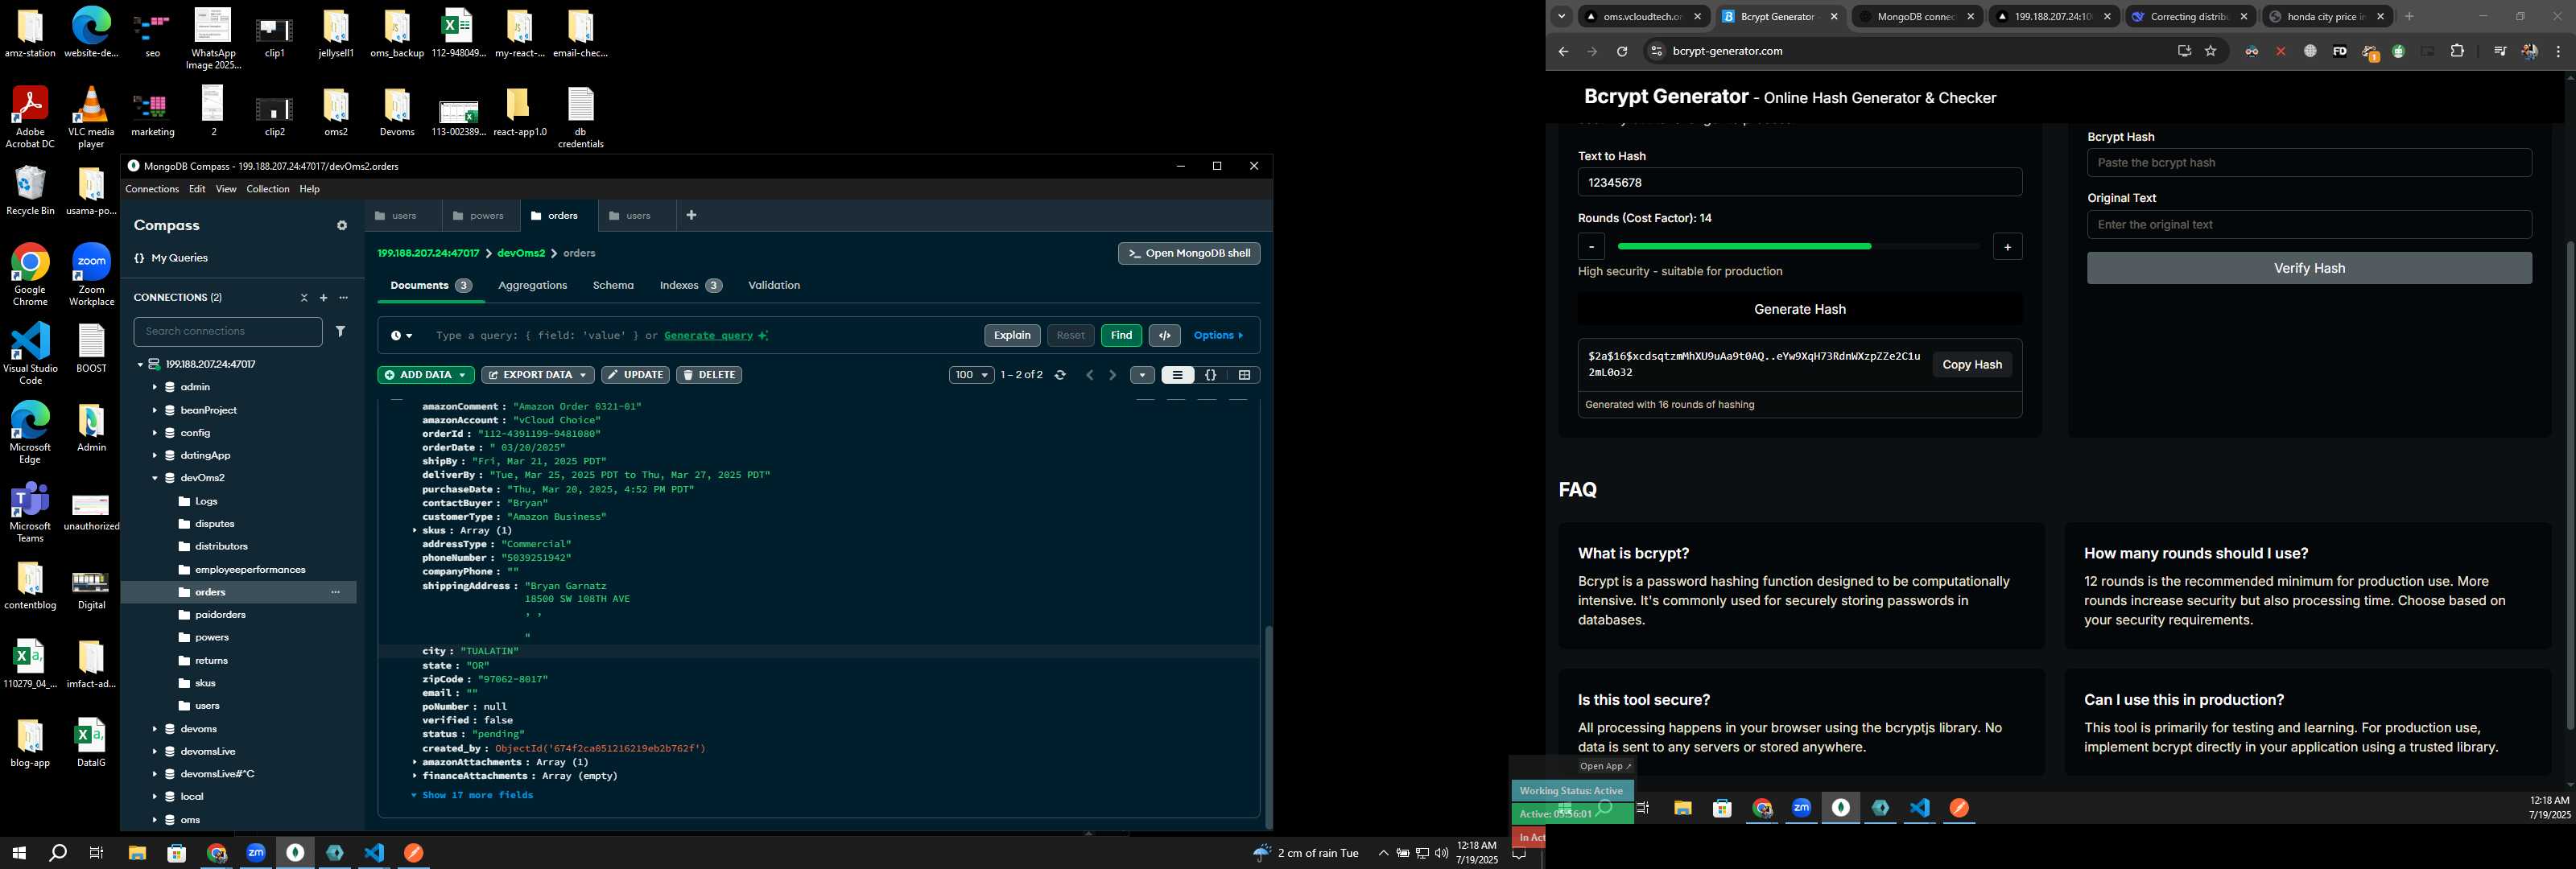The image size is (2576, 869).
Task: View site information icon in address bar
Action: pos(1657,52)
